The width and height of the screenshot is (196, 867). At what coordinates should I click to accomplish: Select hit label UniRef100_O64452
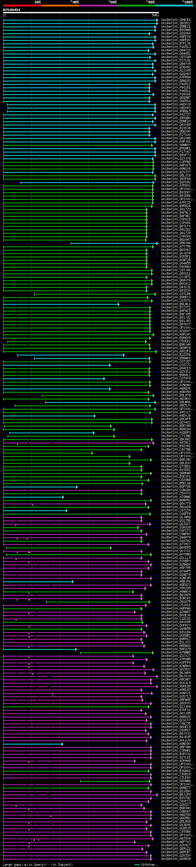[x=175, y=54]
